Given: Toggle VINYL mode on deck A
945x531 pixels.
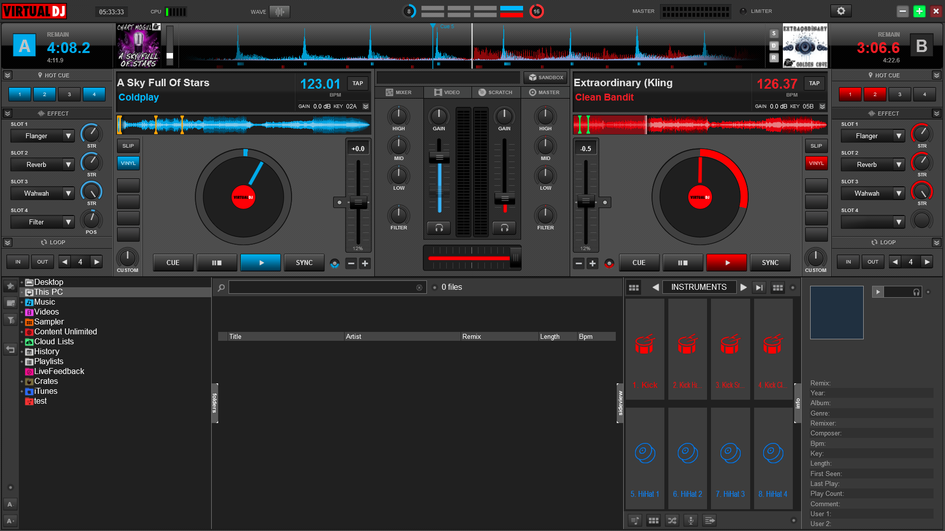Looking at the screenshot, I should click(x=128, y=163).
